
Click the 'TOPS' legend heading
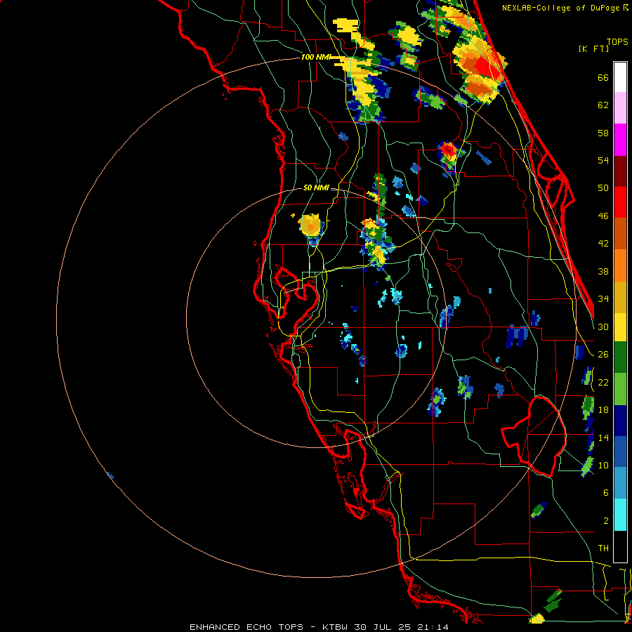tap(617, 41)
